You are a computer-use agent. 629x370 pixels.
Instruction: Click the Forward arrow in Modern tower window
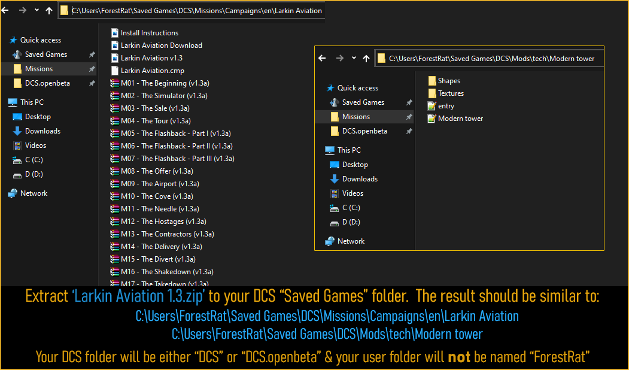[339, 58]
